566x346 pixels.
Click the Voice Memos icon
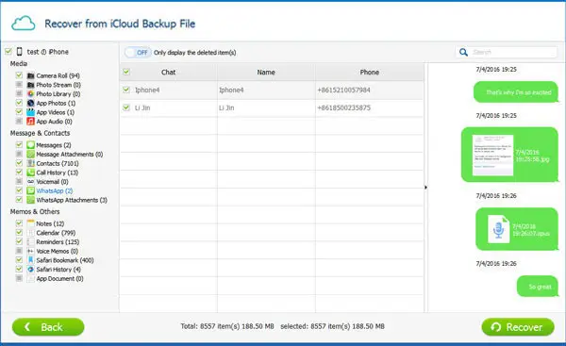pos(31,251)
